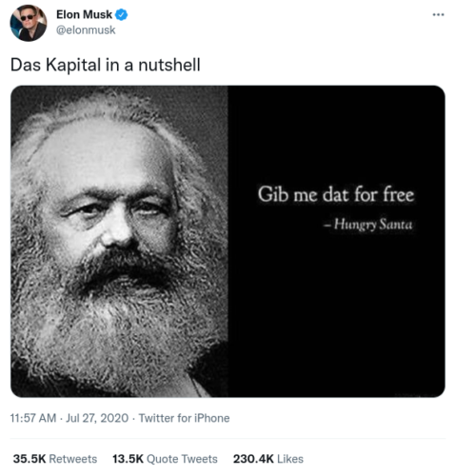Open the attached meme image
This screenshot has height=476, width=455.
pos(227,241)
